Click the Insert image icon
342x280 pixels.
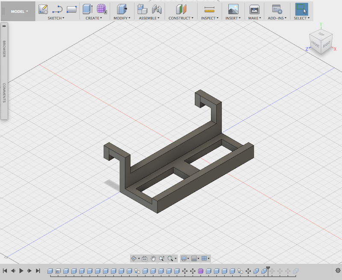coord(233,9)
